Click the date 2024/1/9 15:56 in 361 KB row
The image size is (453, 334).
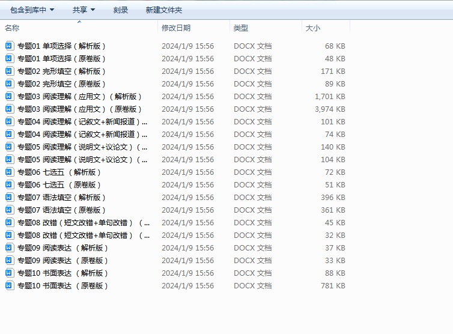pos(188,210)
